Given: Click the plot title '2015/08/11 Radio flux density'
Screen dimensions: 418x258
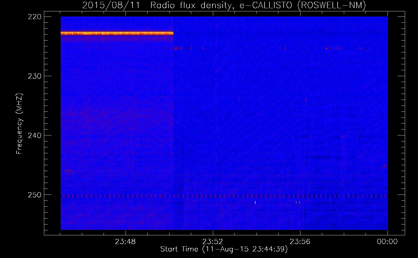Looking at the screenshot, I should (x=224, y=5).
